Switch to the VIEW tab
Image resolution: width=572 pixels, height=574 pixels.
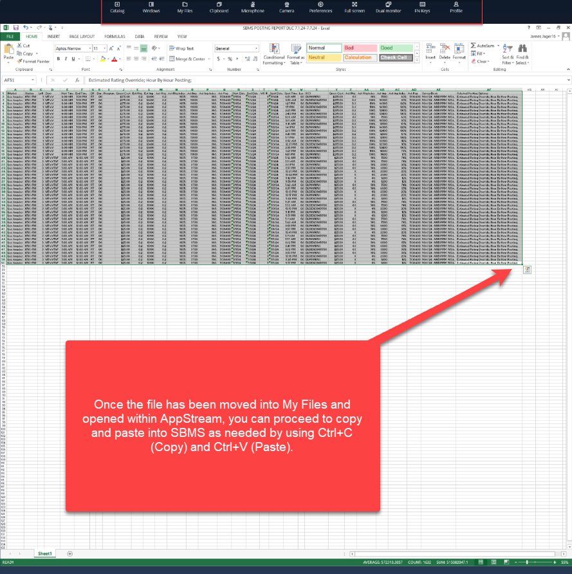pos(182,37)
